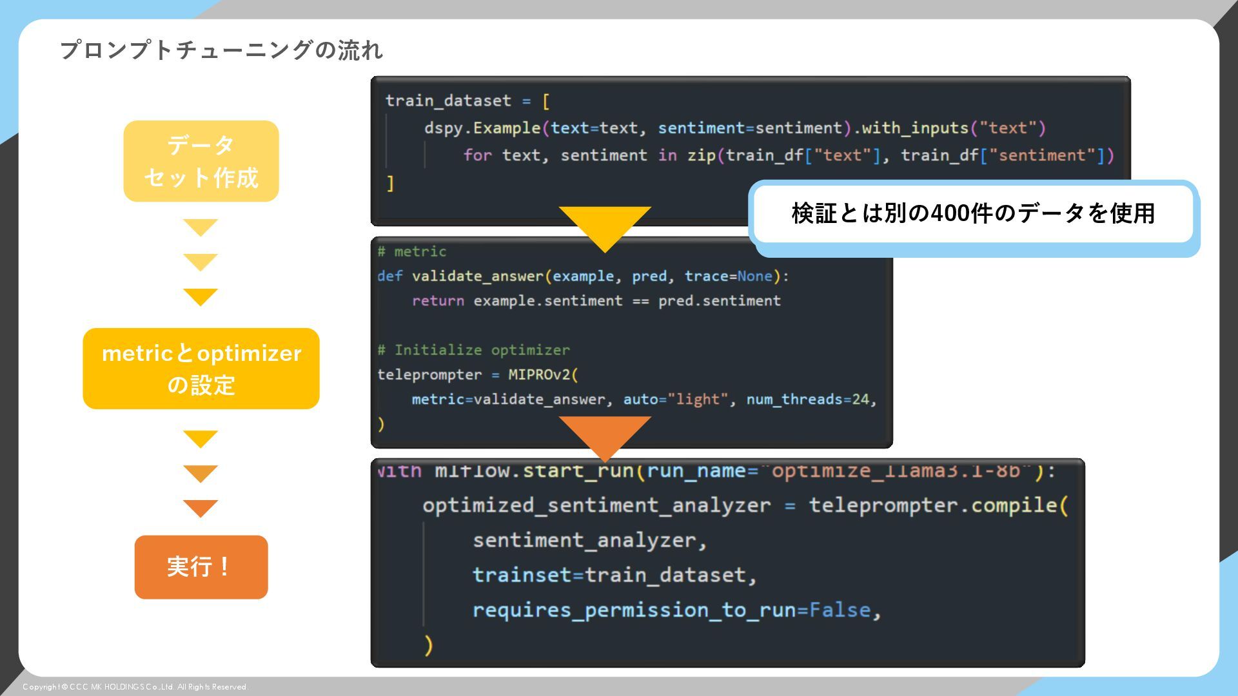Click the requires_permission_to_run=False line
The image size is (1238, 696).
pos(676,610)
